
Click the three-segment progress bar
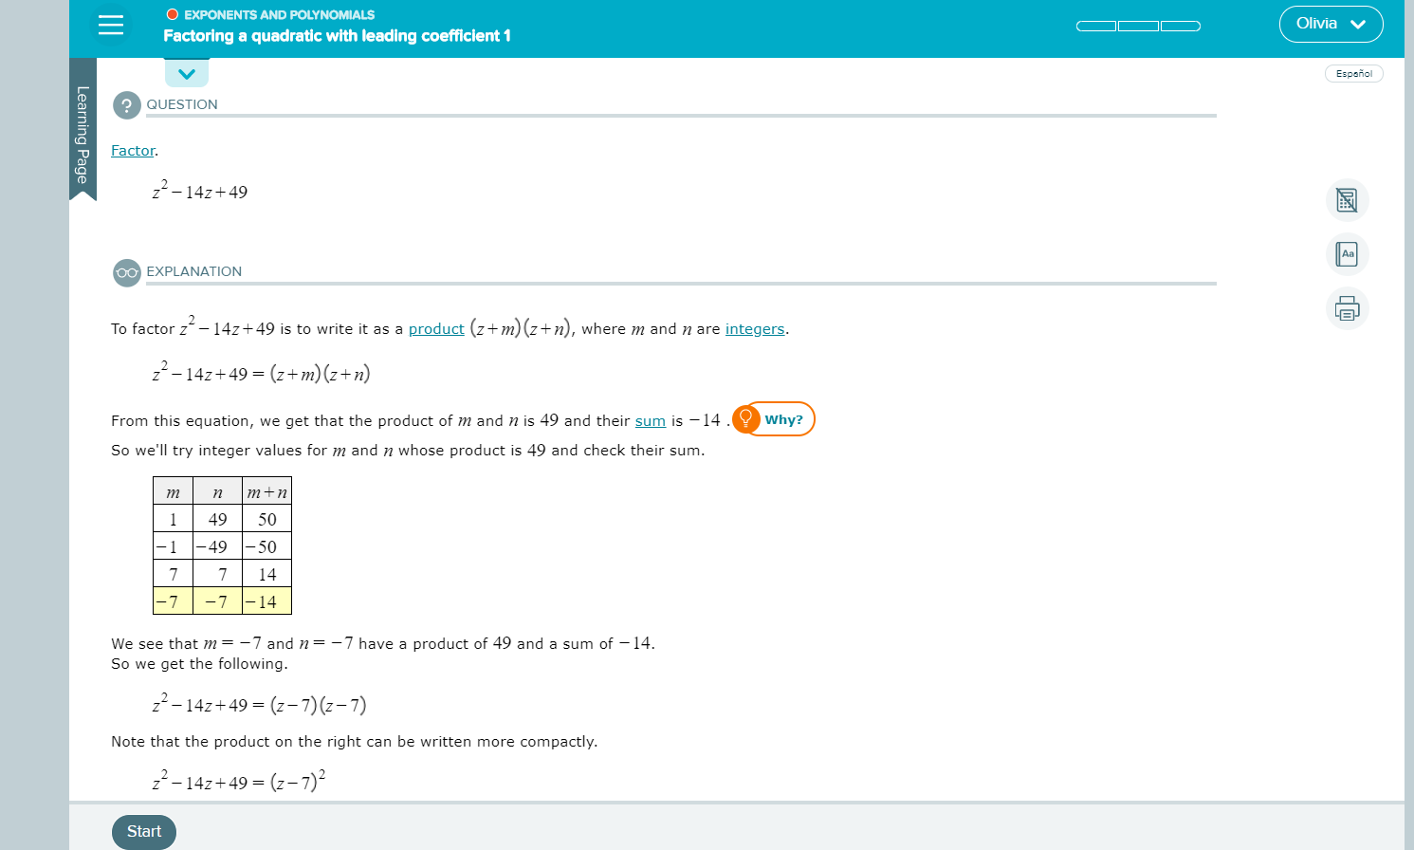pyautogui.click(x=1138, y=26)
